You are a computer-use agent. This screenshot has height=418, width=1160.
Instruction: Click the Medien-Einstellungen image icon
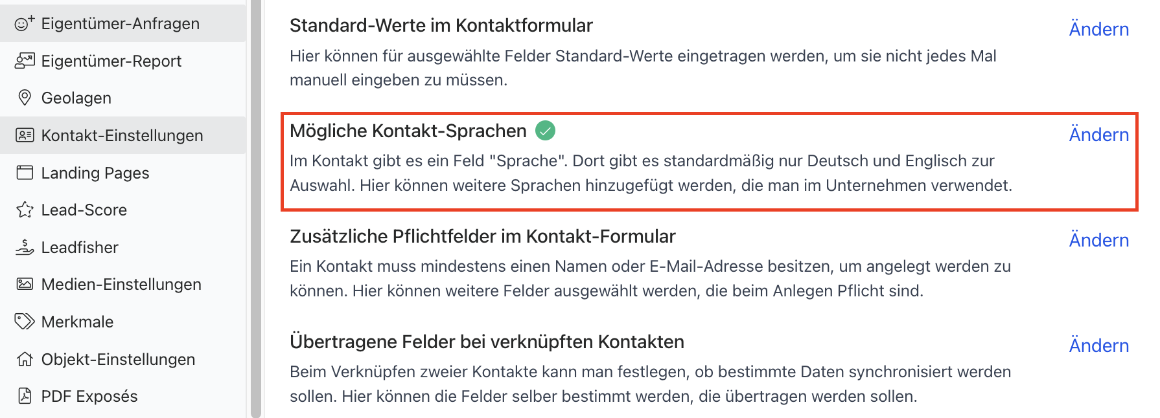[25, 284]
